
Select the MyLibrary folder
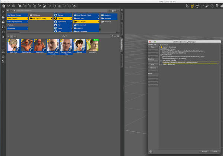click(41, 15)
